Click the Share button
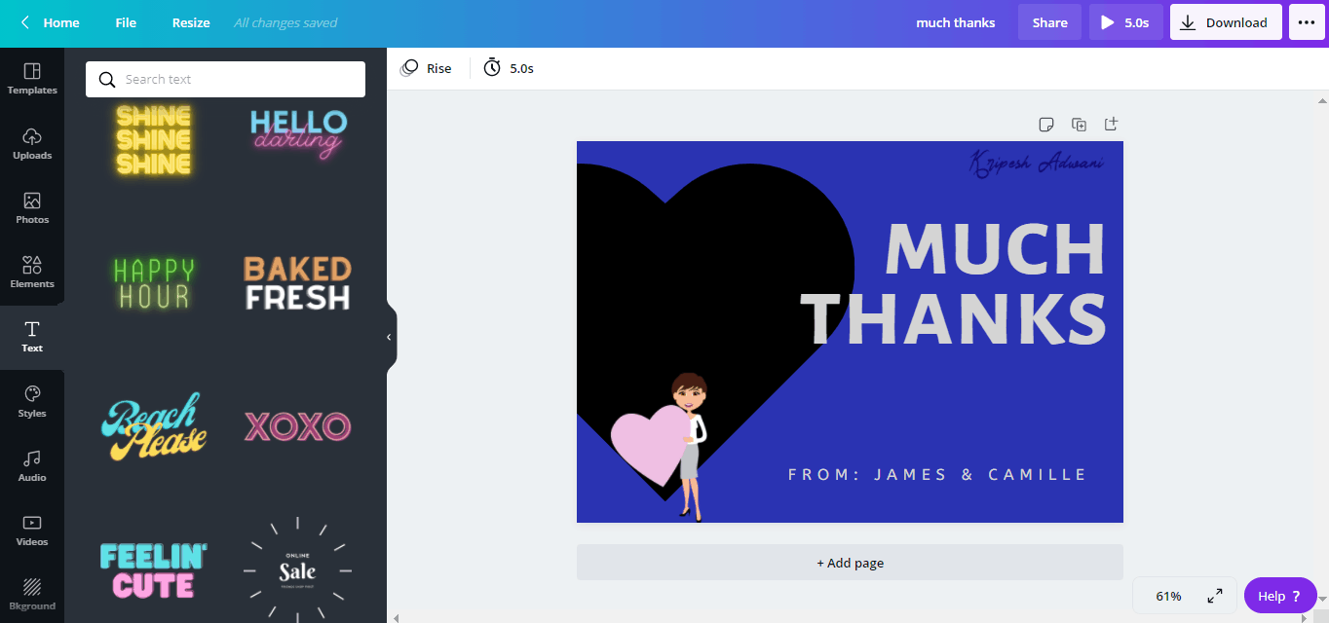 point(1049,22)
